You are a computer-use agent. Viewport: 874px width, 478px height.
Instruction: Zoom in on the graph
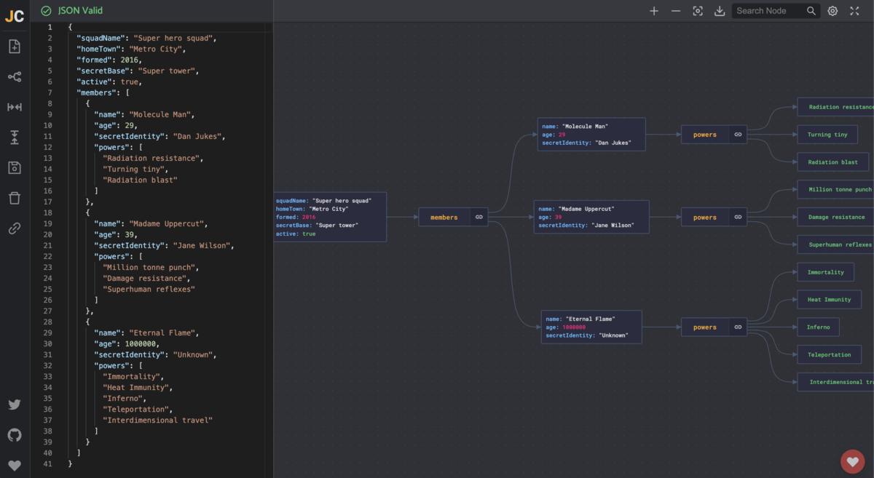coord(653,11)
